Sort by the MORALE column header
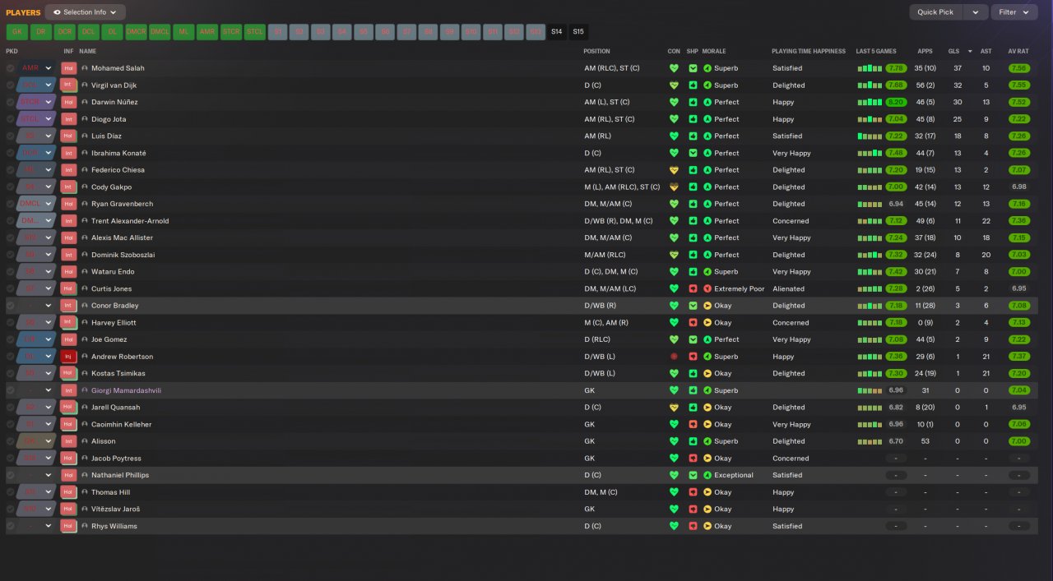 click(x=714, y=51)
